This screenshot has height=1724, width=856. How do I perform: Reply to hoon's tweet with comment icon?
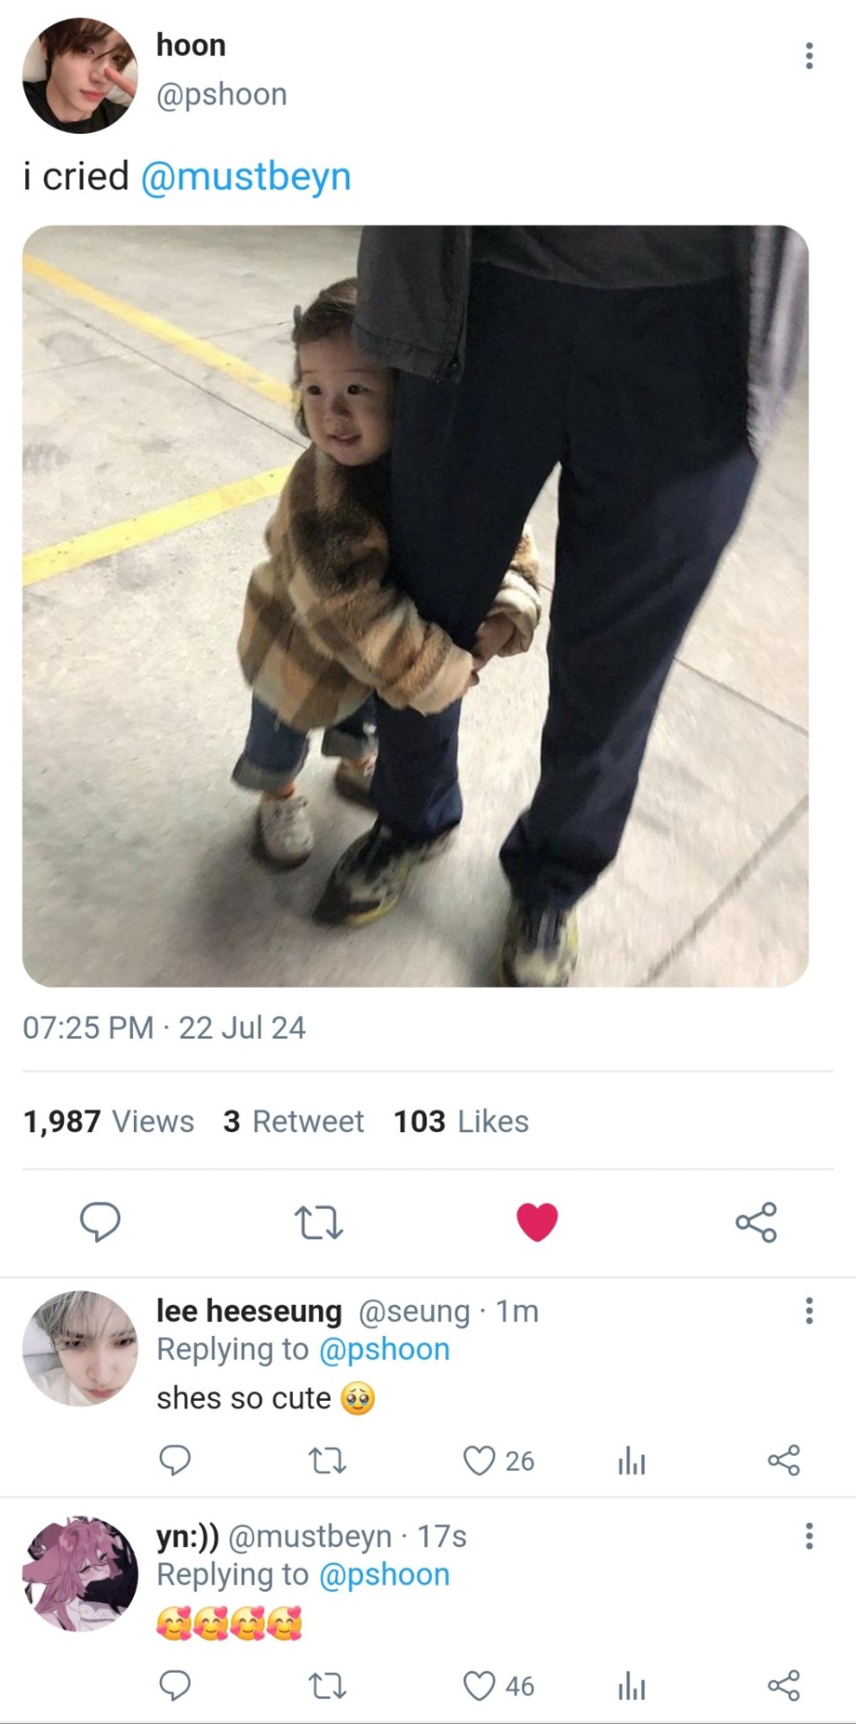[100, 1222]
